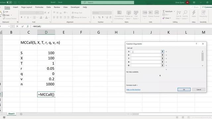Click the Merge & Center button
This screenshot has height=119, width=212.
coord(79,18)
